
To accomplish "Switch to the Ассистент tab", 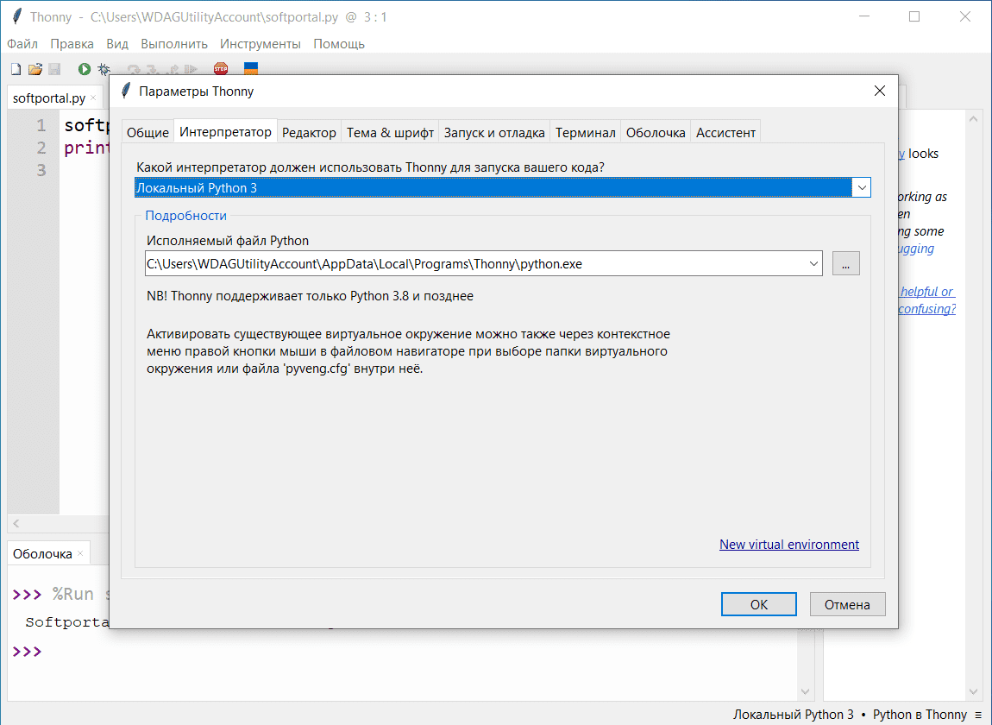I will click(725, 132).
